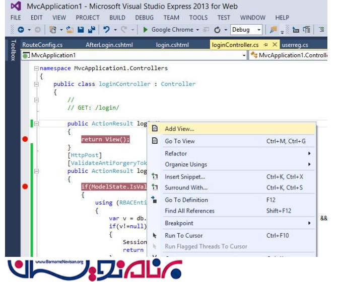Open the vertical Toolbox side panel
The height and width of the screenshot is (282, 342).
pos(13,50)
